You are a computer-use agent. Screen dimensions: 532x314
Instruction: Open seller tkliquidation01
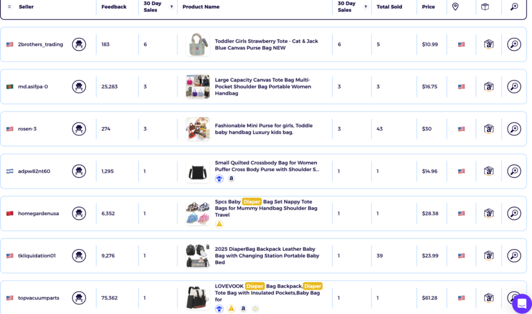click(37, 256)
